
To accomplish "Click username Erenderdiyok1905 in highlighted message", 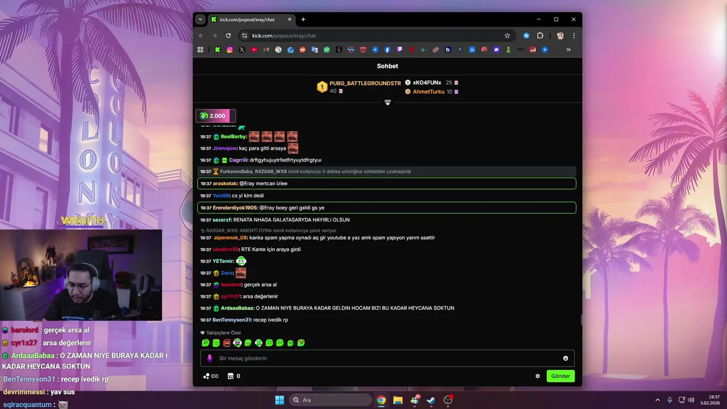I will click(235, 207).
